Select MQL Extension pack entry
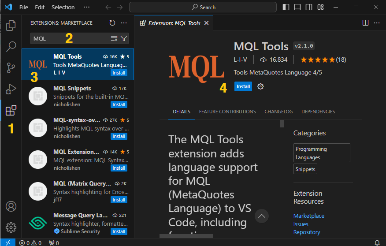The image size is (386, 246). (x=78, y=160)
